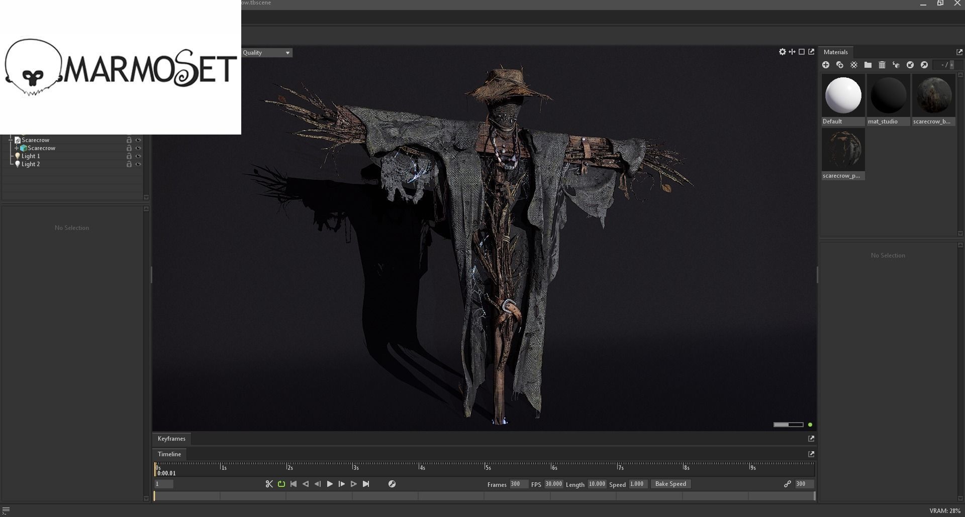Click the Bake Speed button
This screenshot has width=965, height=517.
click(670, 484)
